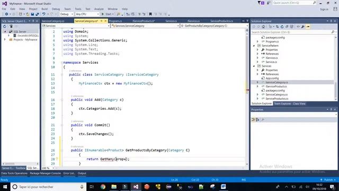Open the Debug menu
This screenshot has height=191, width=339.
[56, 9]
